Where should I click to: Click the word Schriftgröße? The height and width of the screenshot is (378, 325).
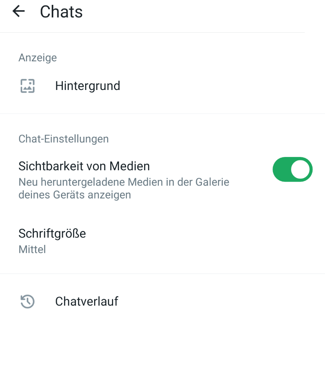52,234
